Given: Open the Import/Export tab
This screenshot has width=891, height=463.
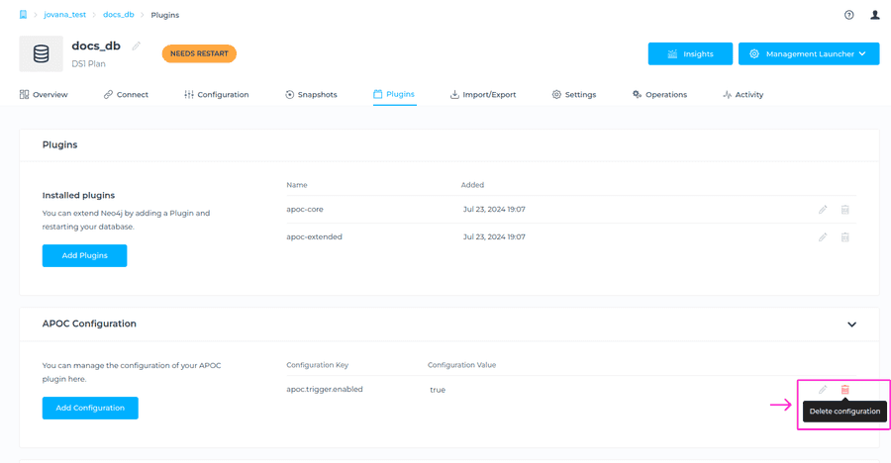Looking at the screenshot, I should pyautogui.click(x=482, y=95).
